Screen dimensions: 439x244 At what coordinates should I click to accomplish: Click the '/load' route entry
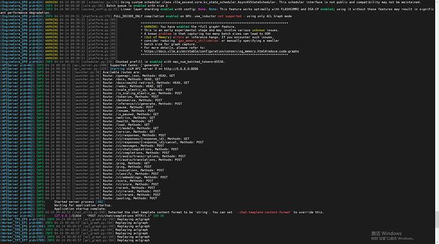pos(126,125)
